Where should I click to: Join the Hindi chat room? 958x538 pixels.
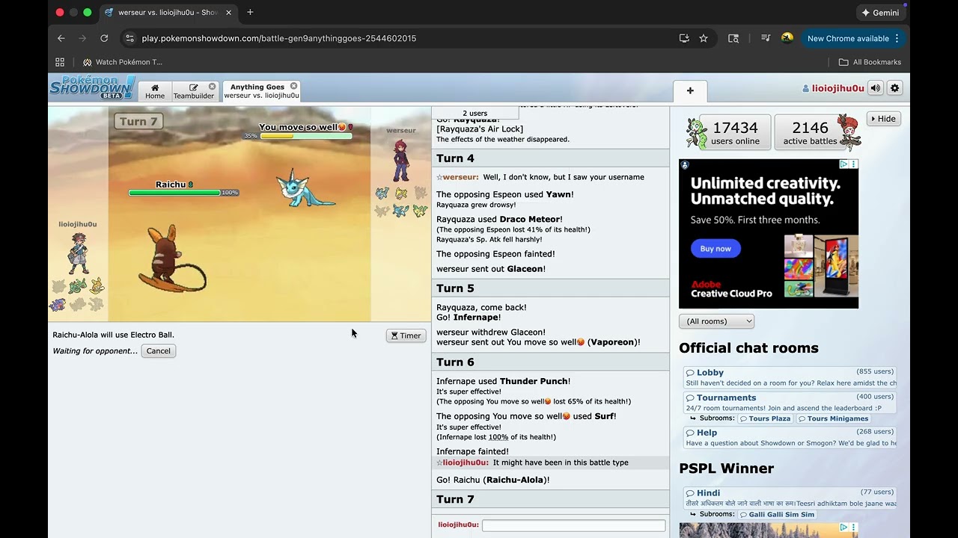coord(790,498)
